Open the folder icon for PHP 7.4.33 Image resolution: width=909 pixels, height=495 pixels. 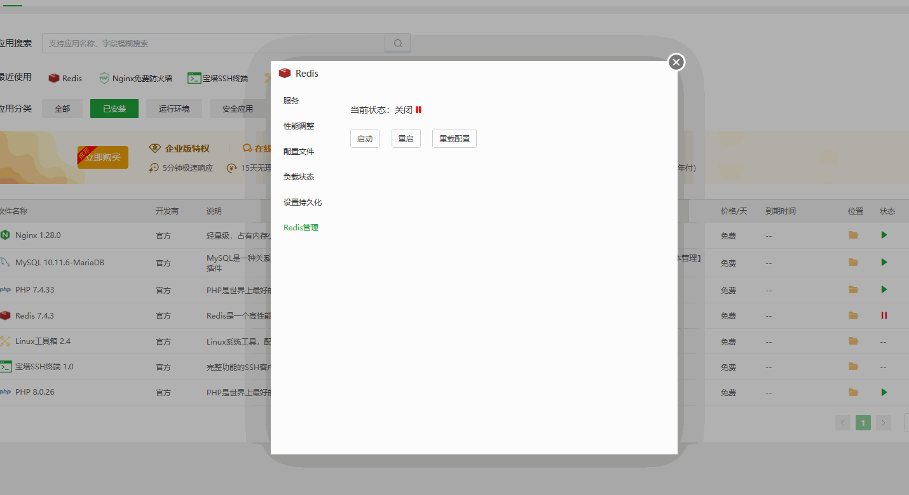click(853, 289)
